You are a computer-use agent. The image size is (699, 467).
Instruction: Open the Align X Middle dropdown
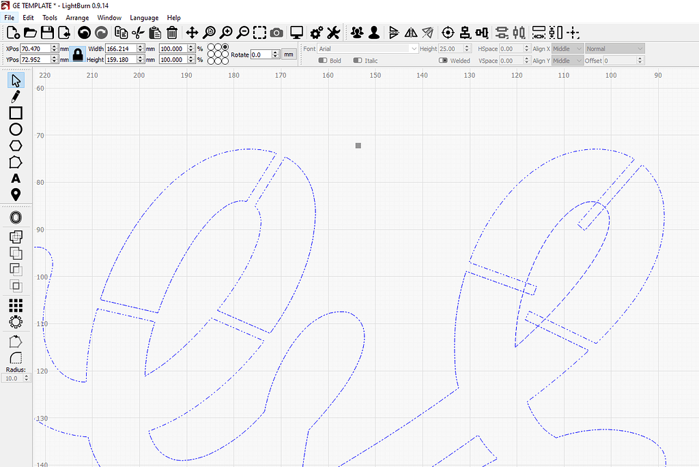tap(567, 48)
